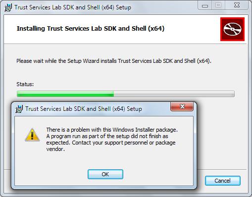
Task: Close the error dialog with red X
Action: (x=182, y=106)
